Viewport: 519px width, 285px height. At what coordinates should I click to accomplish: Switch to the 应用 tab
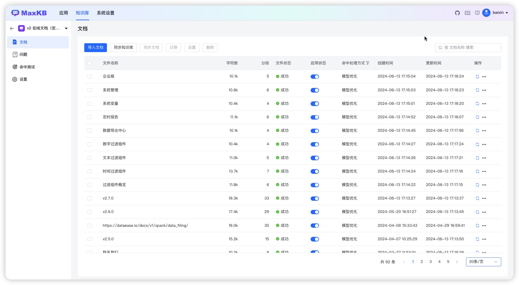coord(63,13)
